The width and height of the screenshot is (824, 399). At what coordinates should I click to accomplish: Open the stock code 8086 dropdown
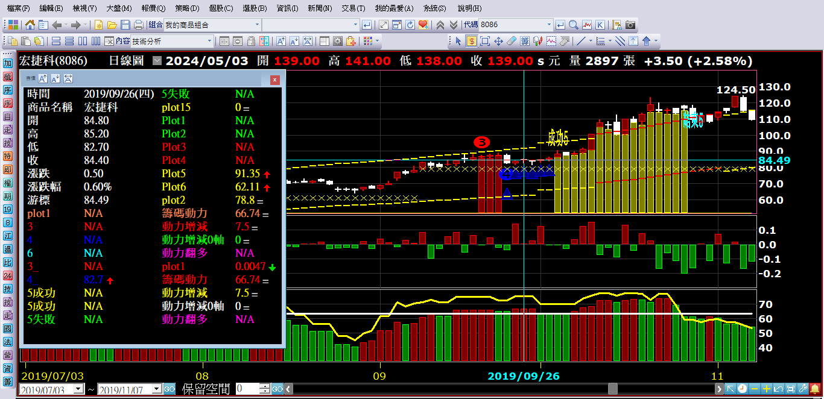[x=548, y=25]
